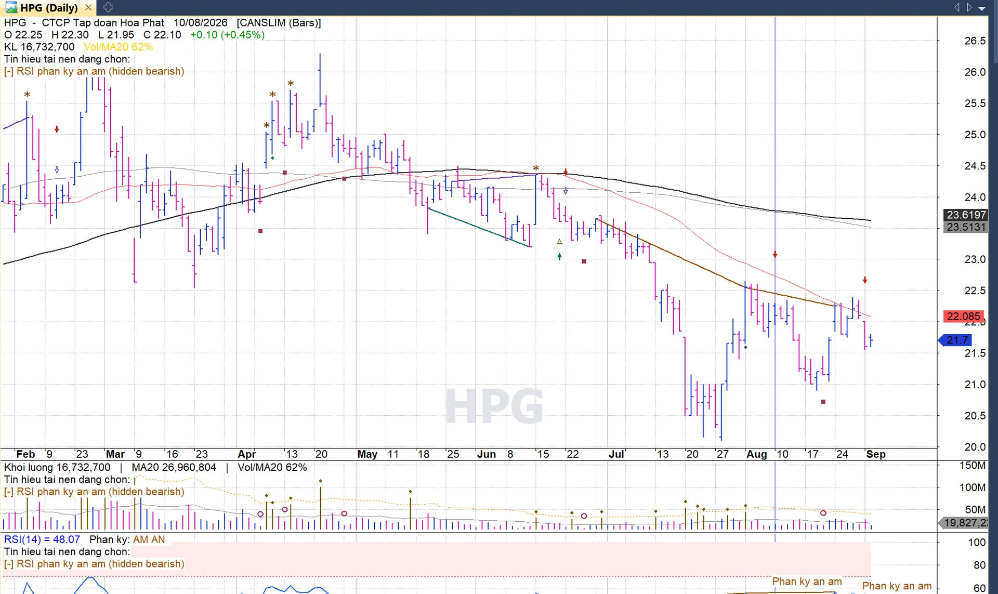Close the HPG (Daily) tab
This screenshot has height=594, width=998.
[88, 7]
